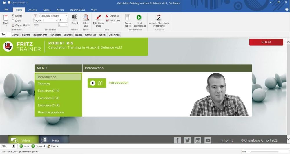Open the Sources database tab
Viewport: 290px width, 154px height.
click(x=68, y=35)
